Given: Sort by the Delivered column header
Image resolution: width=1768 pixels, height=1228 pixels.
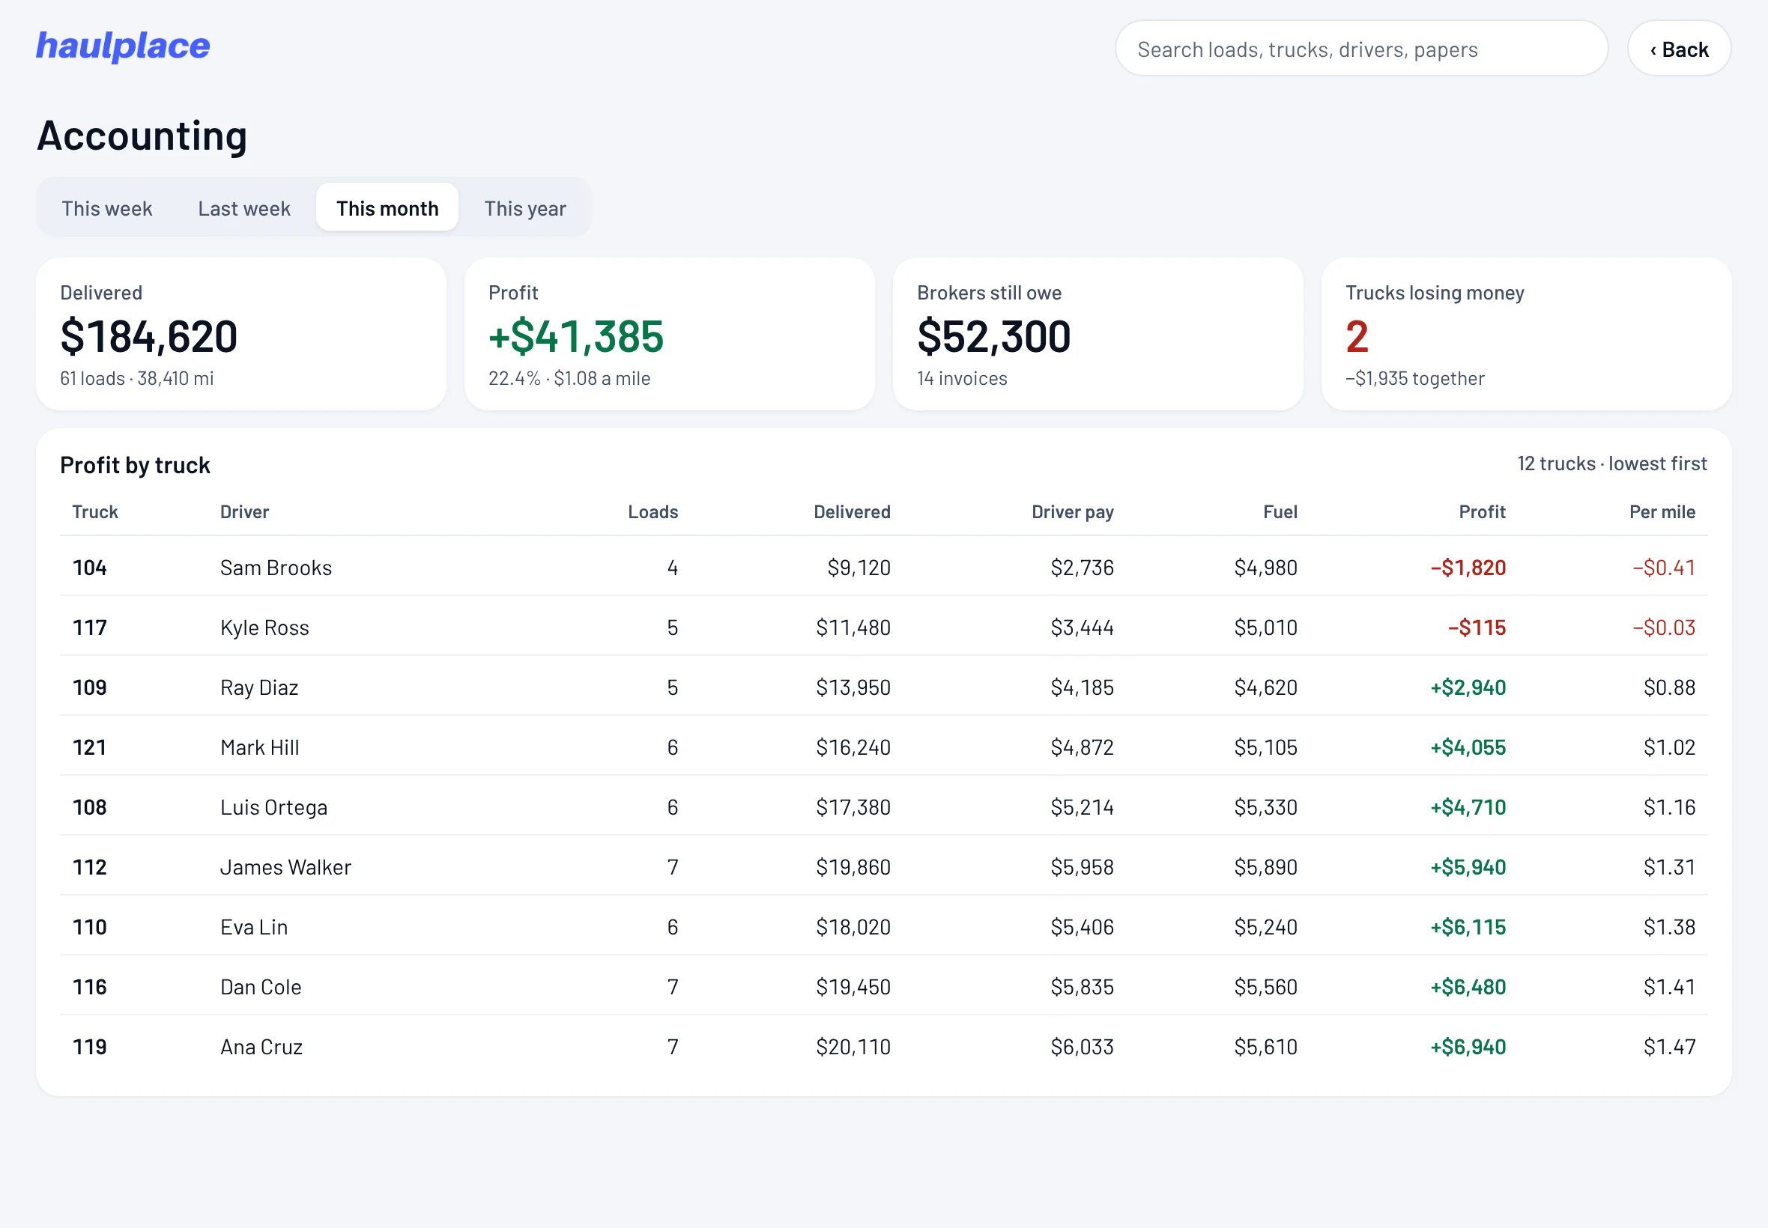Looking at the screenshot, I should [x=852, y=512].
